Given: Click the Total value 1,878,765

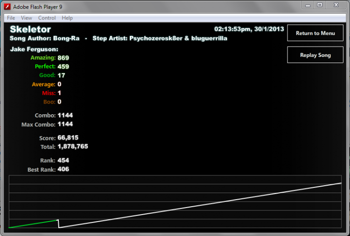Looking at the screenshot, I should point(73,146).
